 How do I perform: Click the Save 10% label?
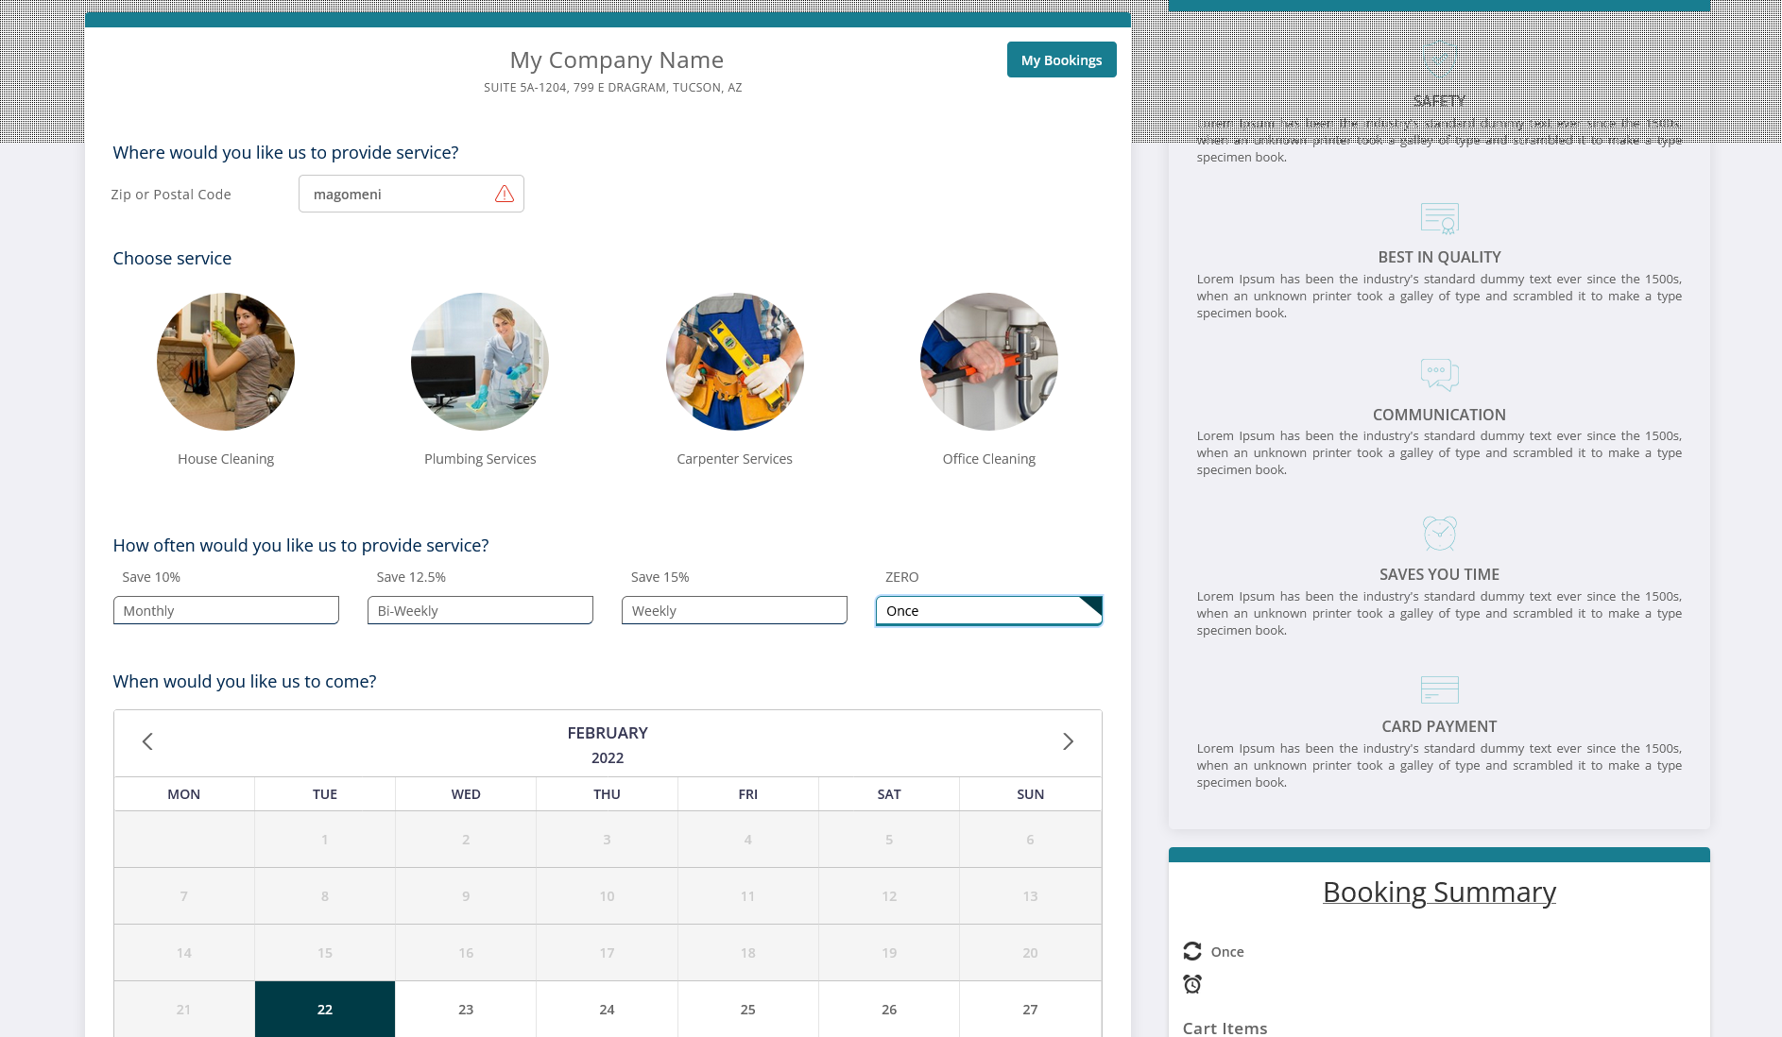pos(151,577)
